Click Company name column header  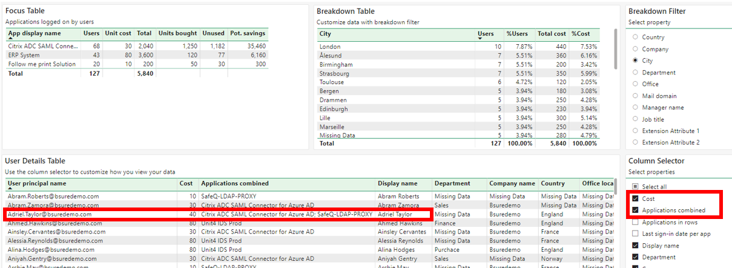click(x=512, y=183)
